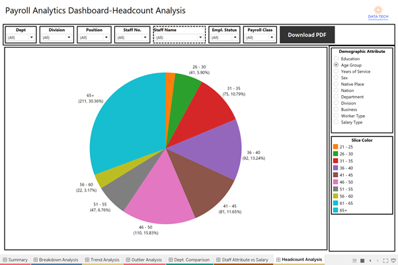The image size is (398, 265).
Task: Click the presentation mode icon
Action: [393, 260]
